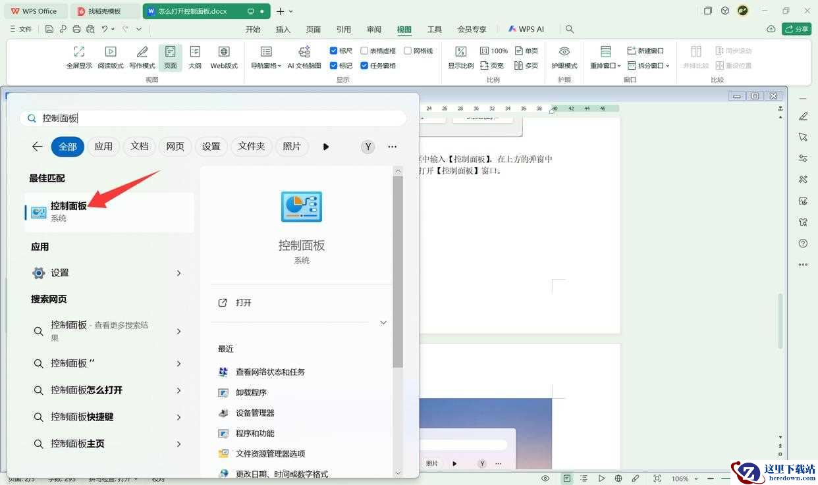Image resolution: width=818 pixels, height=485 pixels.
Task: Select the 大纲 outline view icon
Action: coord(195,57)
